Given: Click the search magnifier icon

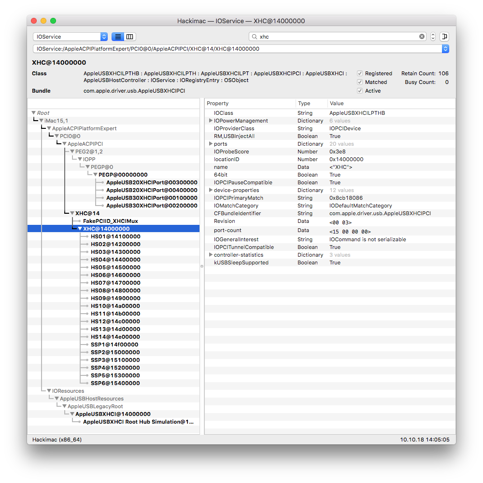Looking at the screenshot, I should coord(255,37).
